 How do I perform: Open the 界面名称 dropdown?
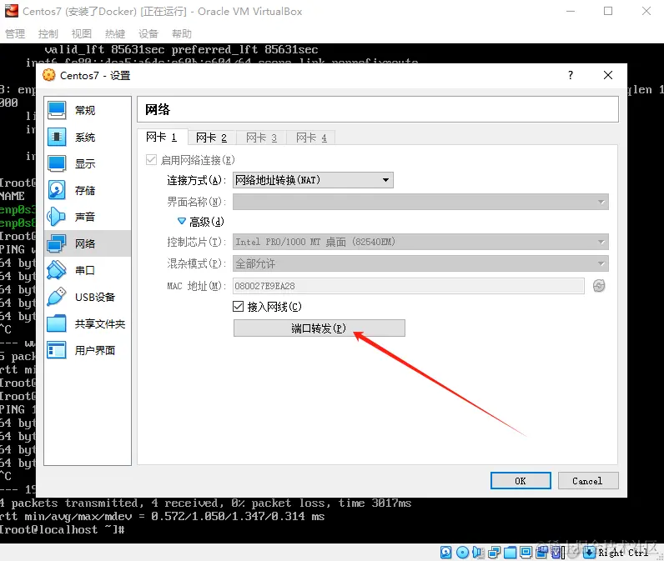pos(420,202)
